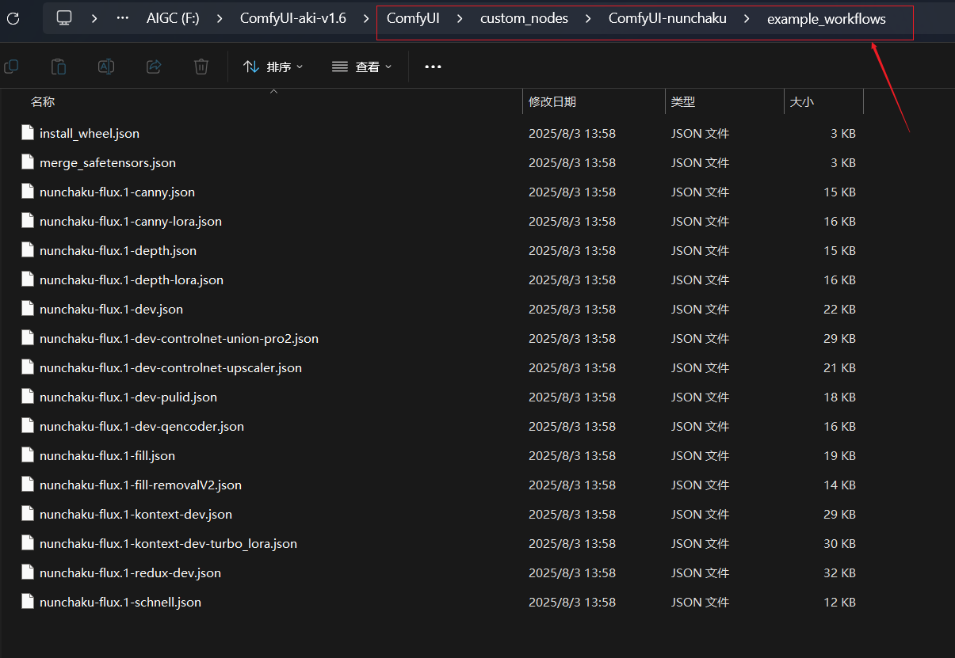Navigate to custom_nodes via breadcrumb
This screenshot has width=955, height=658.
tap(524, 17)
